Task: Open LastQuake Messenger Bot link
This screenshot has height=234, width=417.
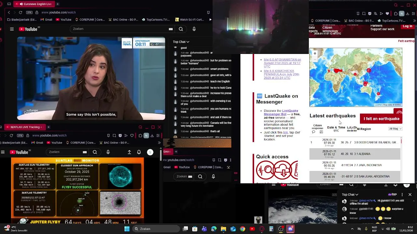Action: (x=281, y=112)
